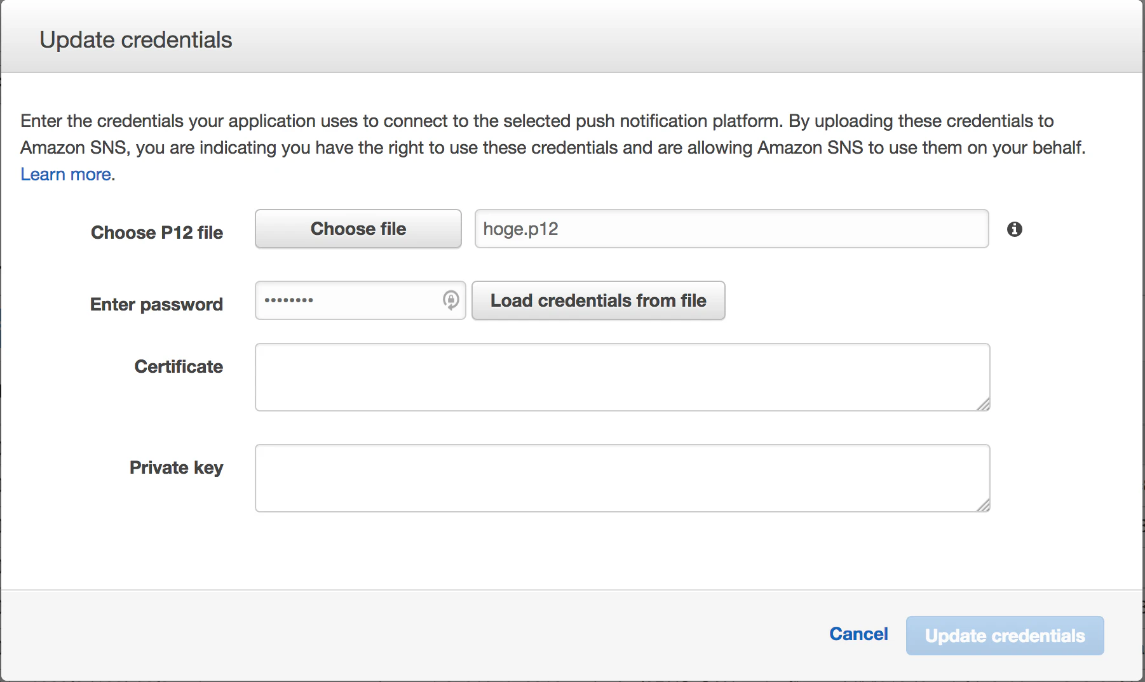
Task: Click inside the Private key text area
Action: pos(622,478)
